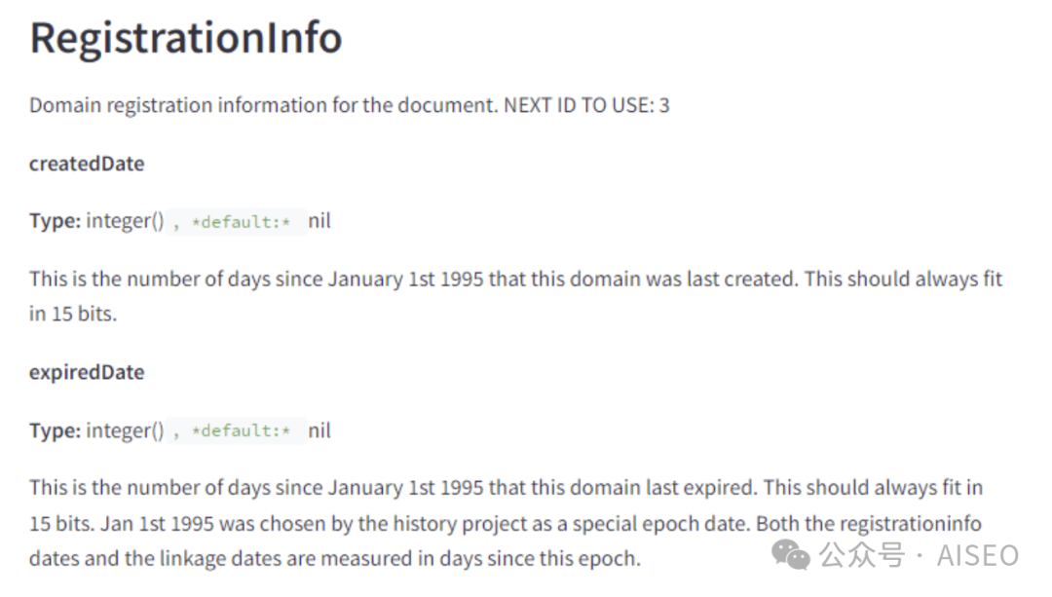Click the bold Type label under createdDate
Viewport: 1052px width, 597px height.
[x=55, y=221]
